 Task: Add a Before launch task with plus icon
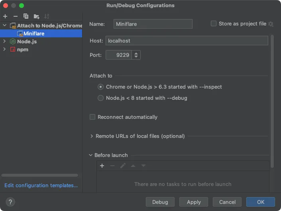point(102,166)
